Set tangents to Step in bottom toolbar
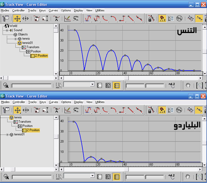This screenshot has width=207, height=183. tap(122, 110)
